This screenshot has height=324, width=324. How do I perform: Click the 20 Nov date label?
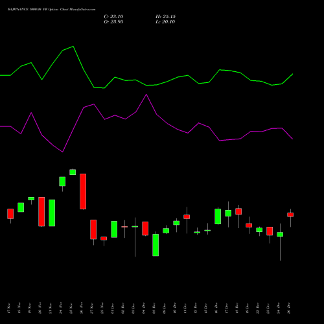click(40, 308)
